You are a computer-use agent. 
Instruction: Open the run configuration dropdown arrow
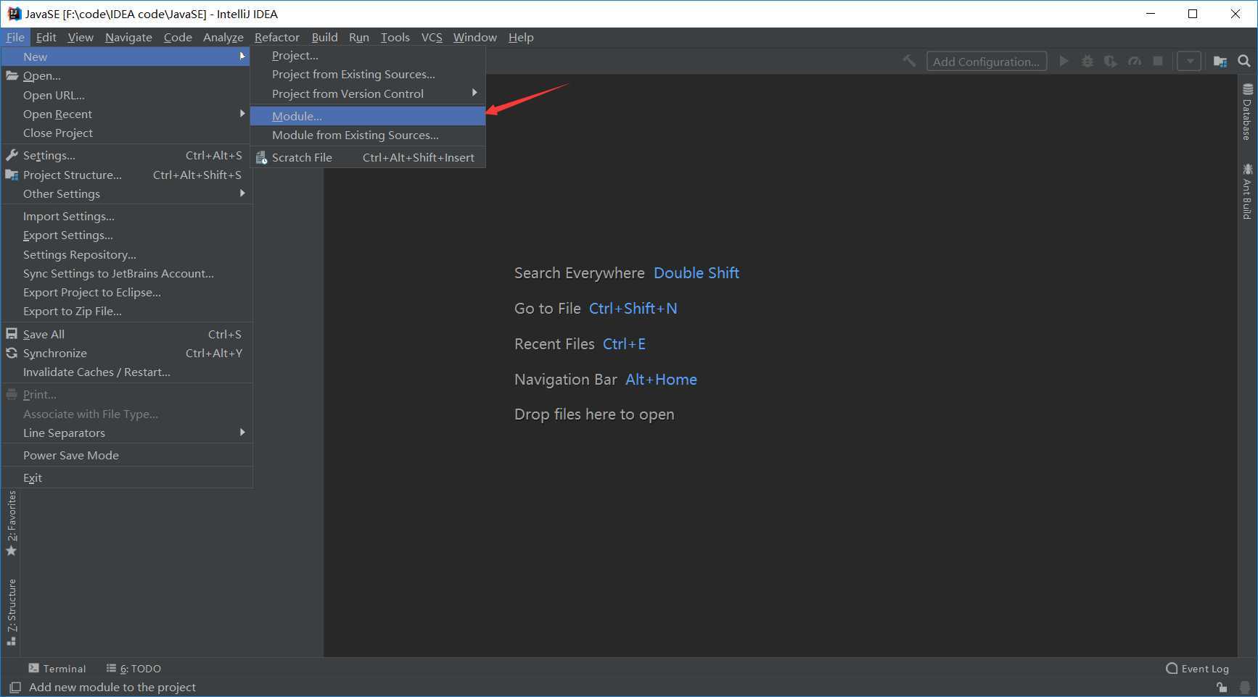point(1190,61)
